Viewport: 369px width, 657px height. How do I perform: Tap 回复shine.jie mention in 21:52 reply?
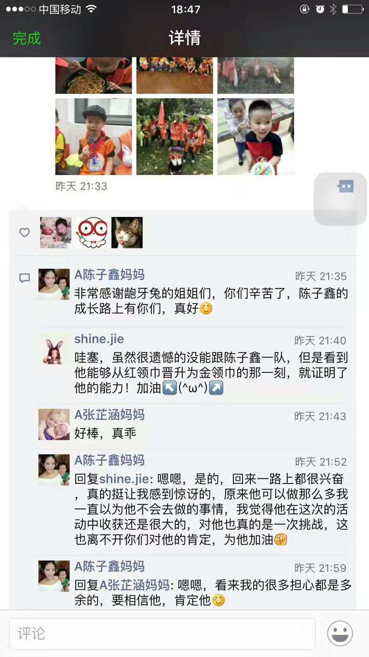(124, 479)
